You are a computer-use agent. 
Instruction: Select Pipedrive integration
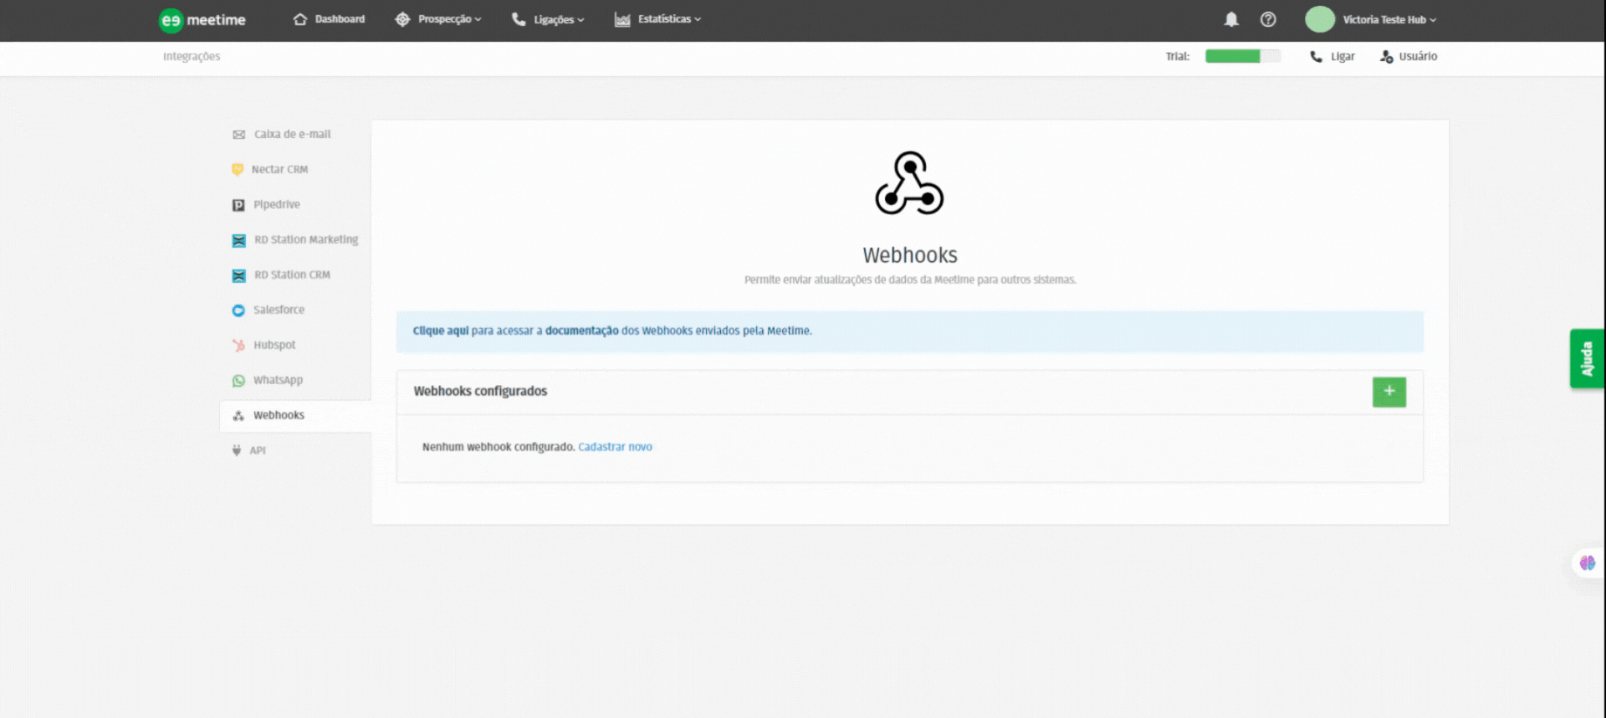(277, 205)
